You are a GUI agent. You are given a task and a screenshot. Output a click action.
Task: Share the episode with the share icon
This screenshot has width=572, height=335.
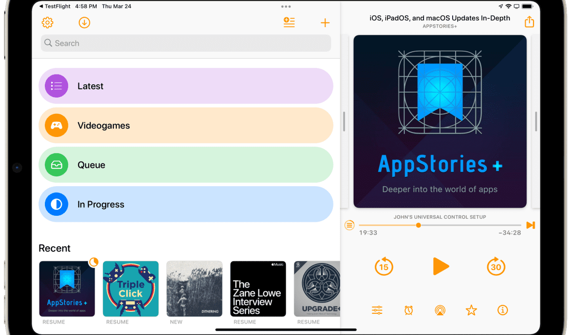click(529, 22)
